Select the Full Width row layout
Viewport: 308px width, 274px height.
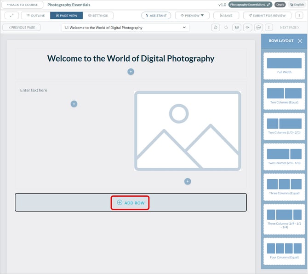284,66
